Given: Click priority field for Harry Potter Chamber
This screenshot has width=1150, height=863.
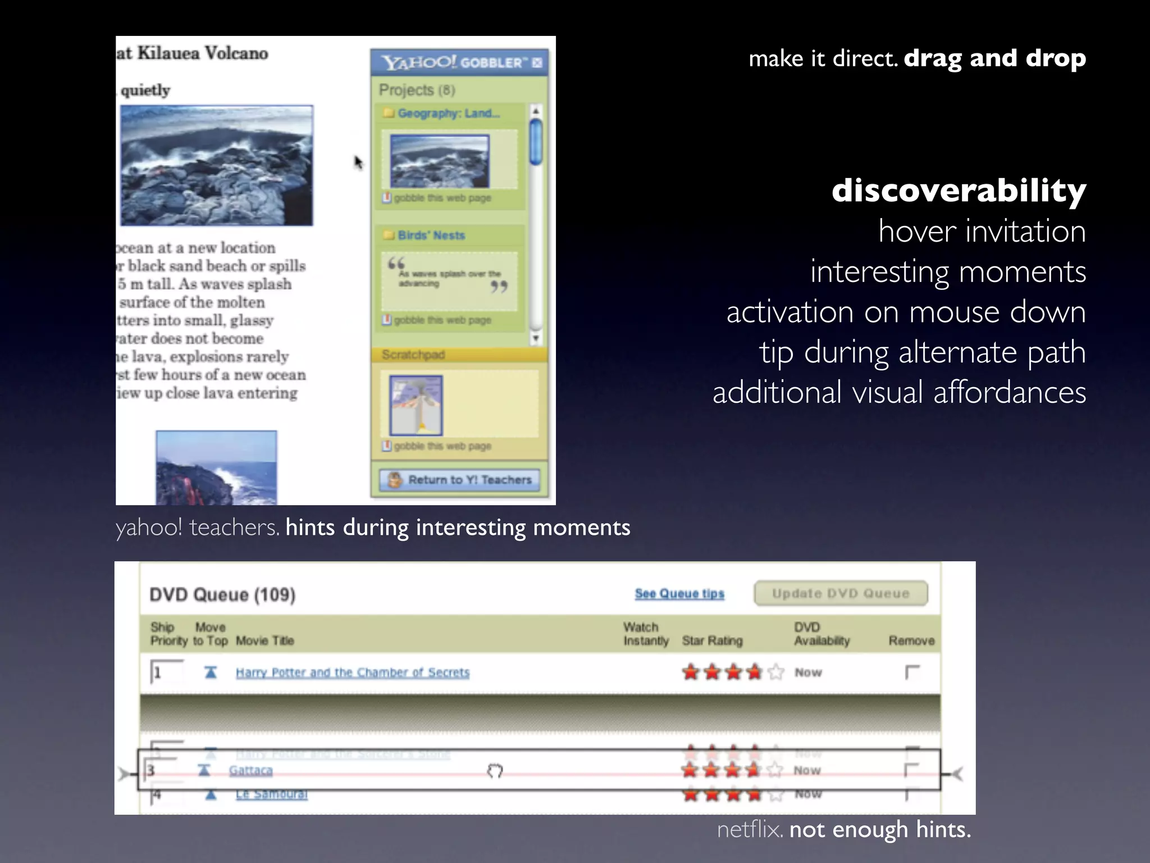Looking at the screenshot, I should click(x=167, y=673).
